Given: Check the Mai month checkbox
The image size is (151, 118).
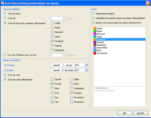Looking at the screenshot, I should pyautogui.click(x=52, y=97).
